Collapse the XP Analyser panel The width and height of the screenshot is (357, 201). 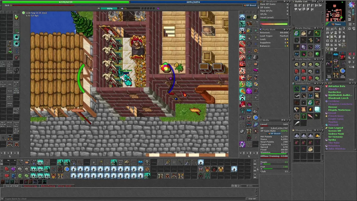tap(288, 1)
